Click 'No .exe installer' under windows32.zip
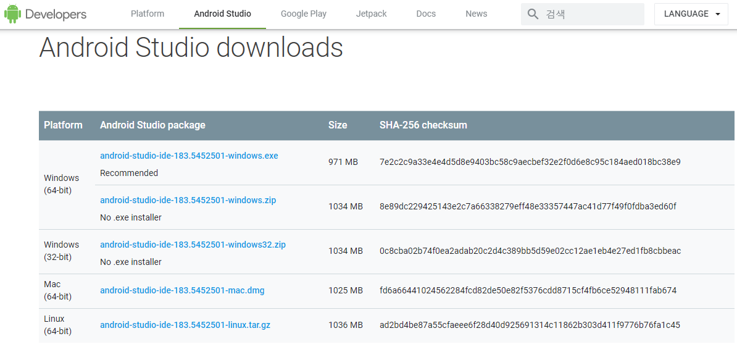Screen dimensions: 737x344 131,262
